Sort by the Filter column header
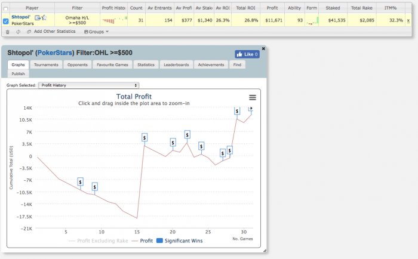The height and width of the screenshot is (259, 418). click(x=77, y=8)
